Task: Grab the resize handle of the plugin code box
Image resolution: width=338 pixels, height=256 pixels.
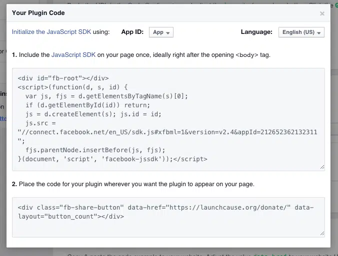Action: 321,233
